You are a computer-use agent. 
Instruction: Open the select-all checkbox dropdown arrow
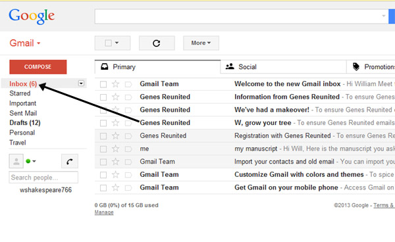(x=117, y=43)
